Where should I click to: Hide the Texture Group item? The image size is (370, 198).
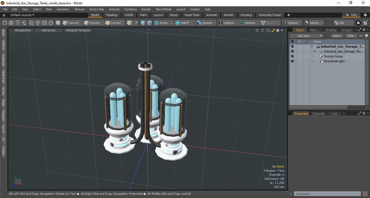(292, 56)
